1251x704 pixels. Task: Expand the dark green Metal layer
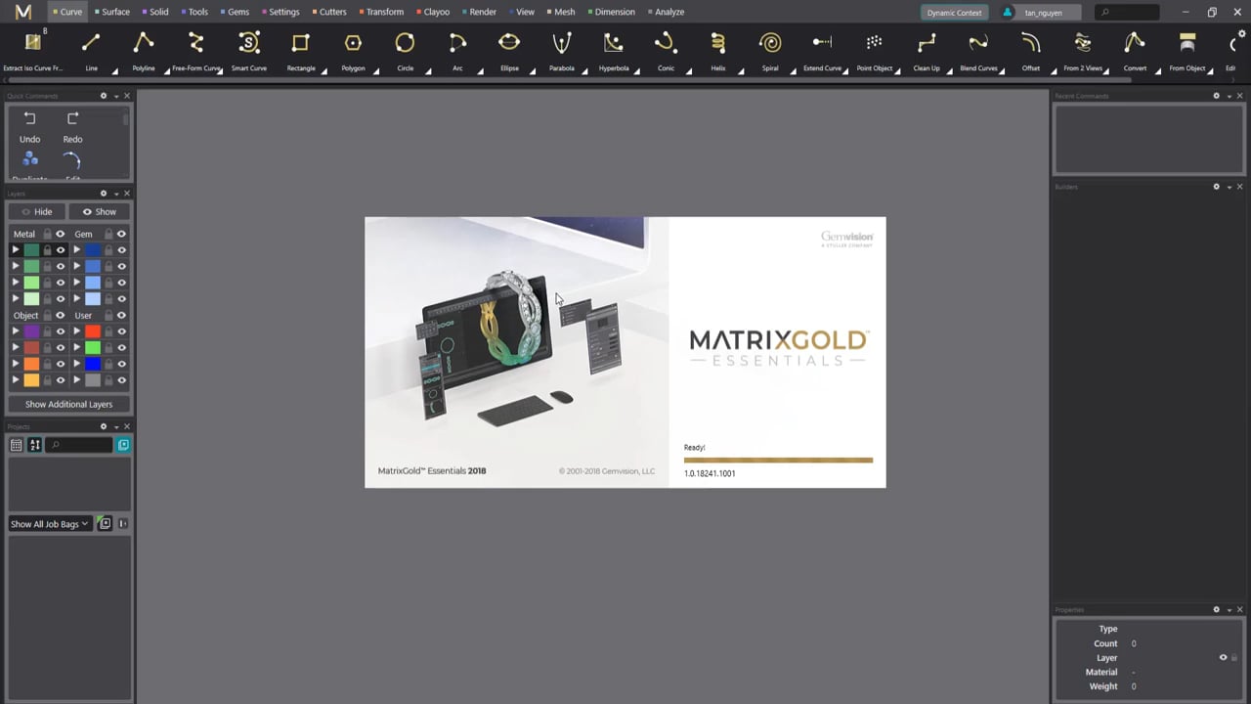pos(16,250)
